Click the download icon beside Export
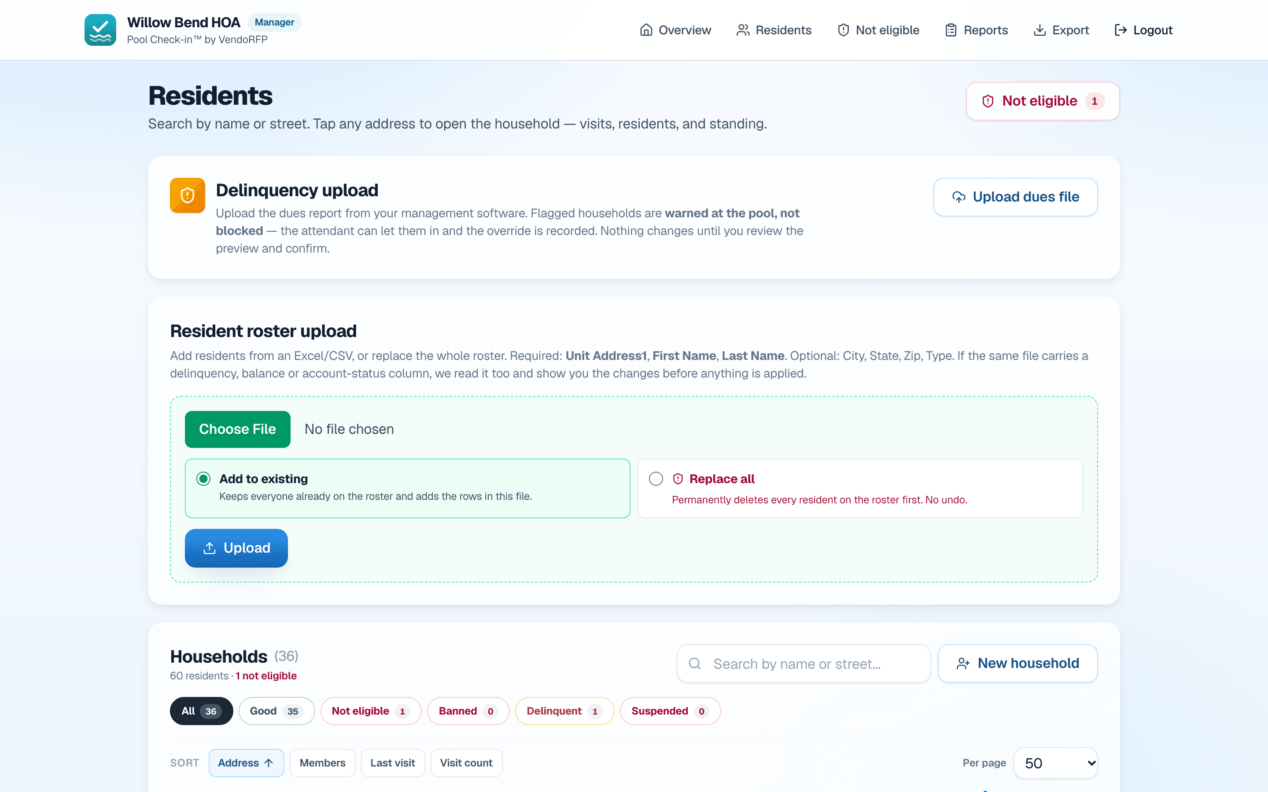 click(x=1039, y=30)
